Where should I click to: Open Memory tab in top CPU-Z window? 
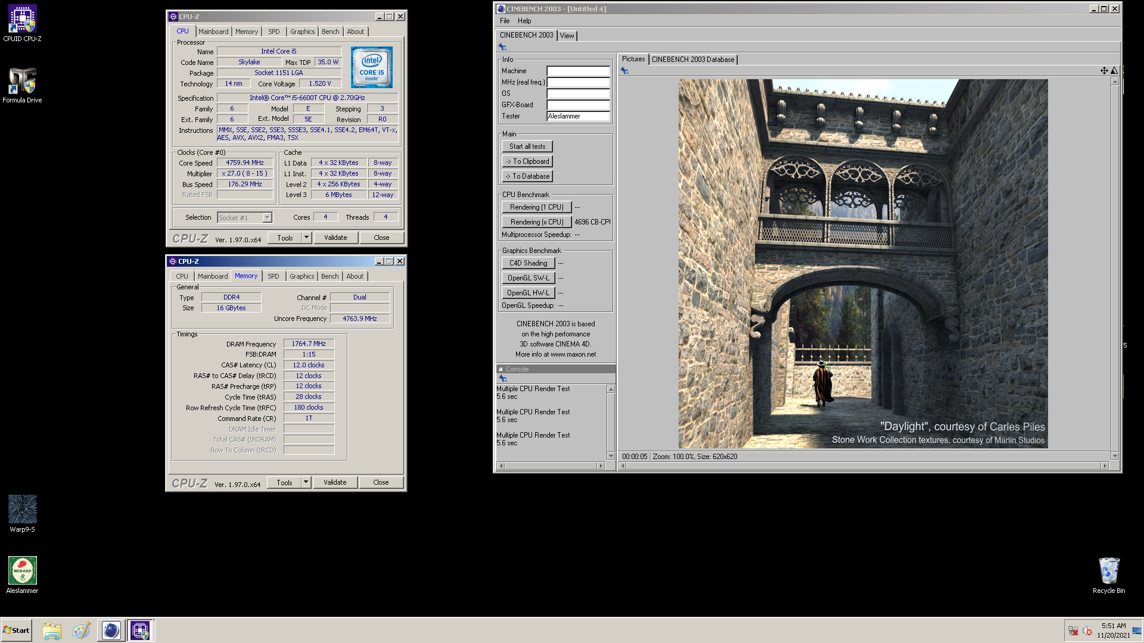[247, 32]
